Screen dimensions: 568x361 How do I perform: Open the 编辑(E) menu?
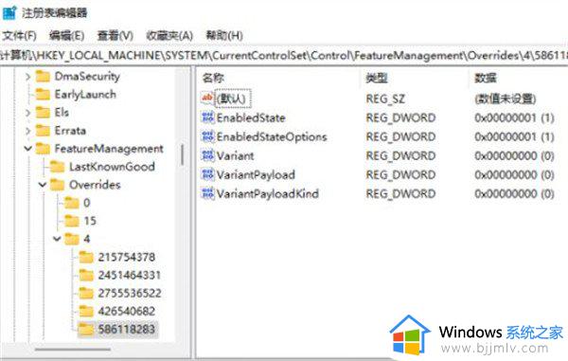66,35
